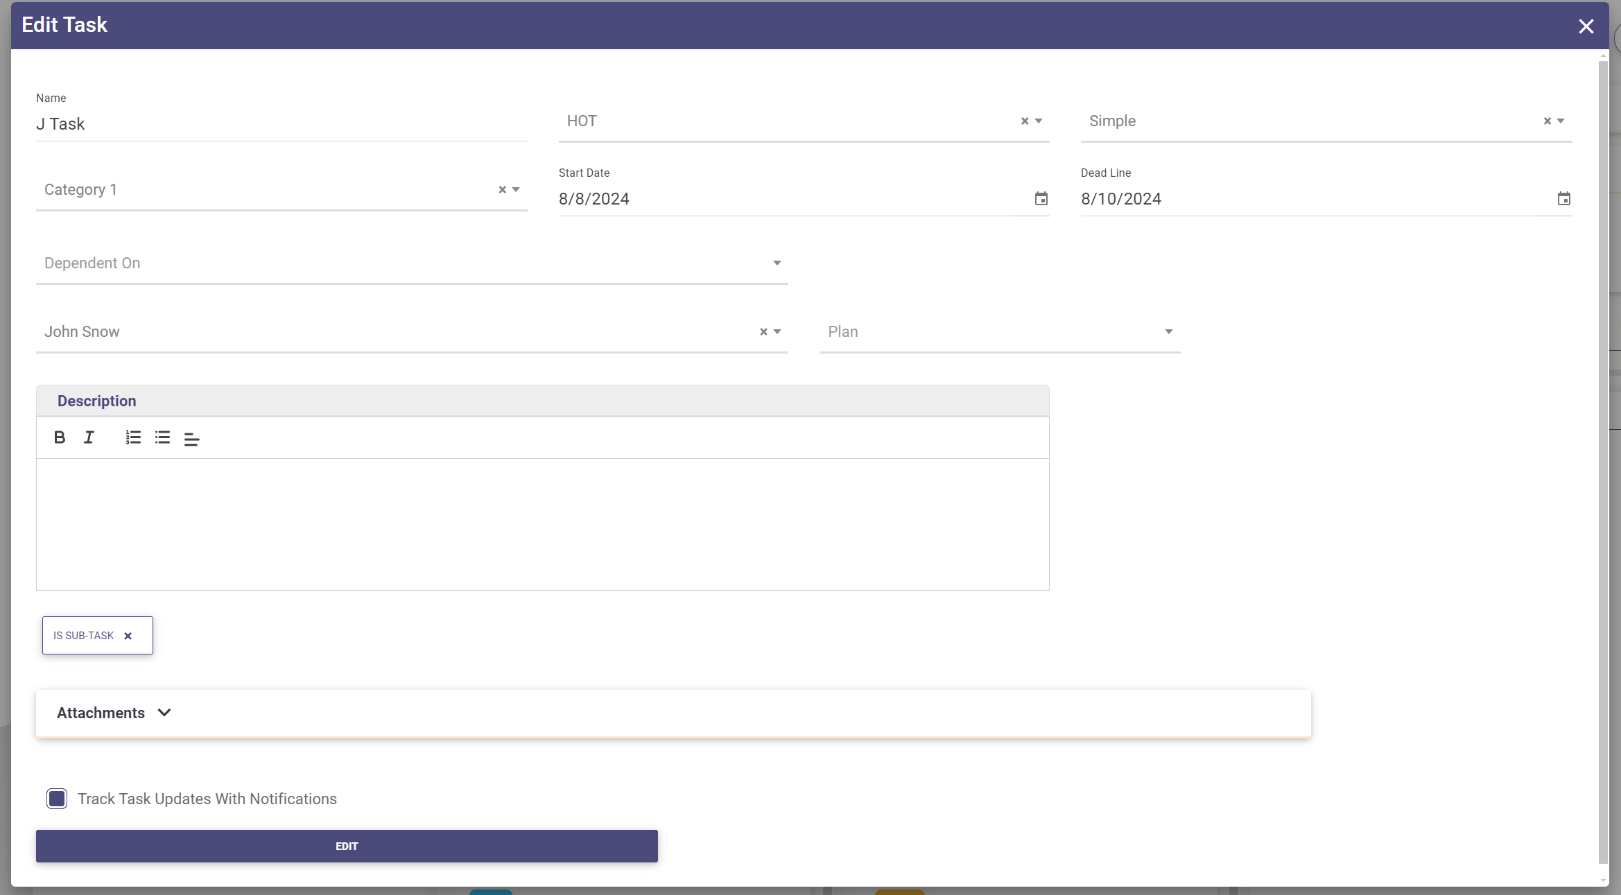Viewport: 1621px width, 895px height.
Task: Clear the HOT priority selection
Action: (x=1024, y=121)
